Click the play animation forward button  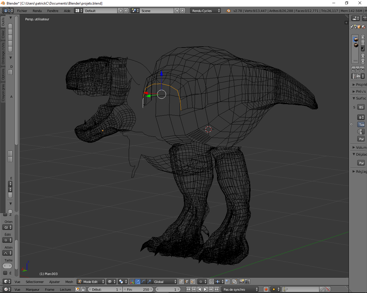point(205,289)
